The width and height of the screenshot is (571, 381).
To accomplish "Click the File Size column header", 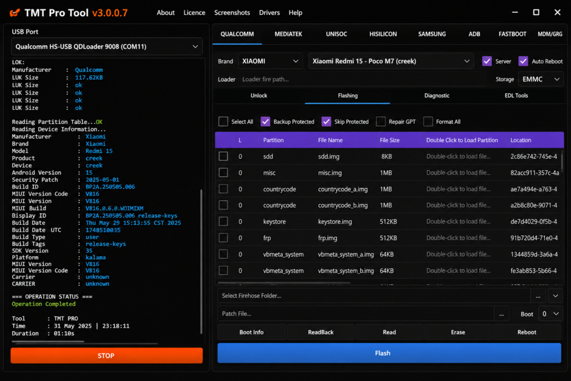I will 389,140.
